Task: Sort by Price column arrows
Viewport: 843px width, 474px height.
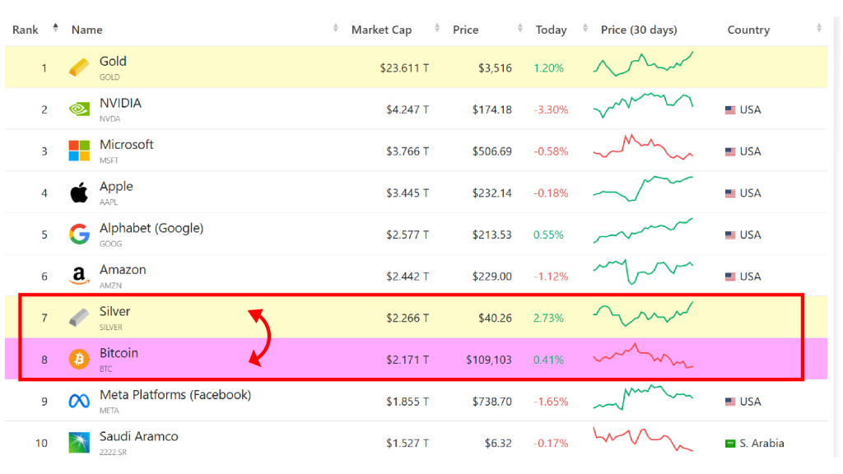Action: coord(520,28)
